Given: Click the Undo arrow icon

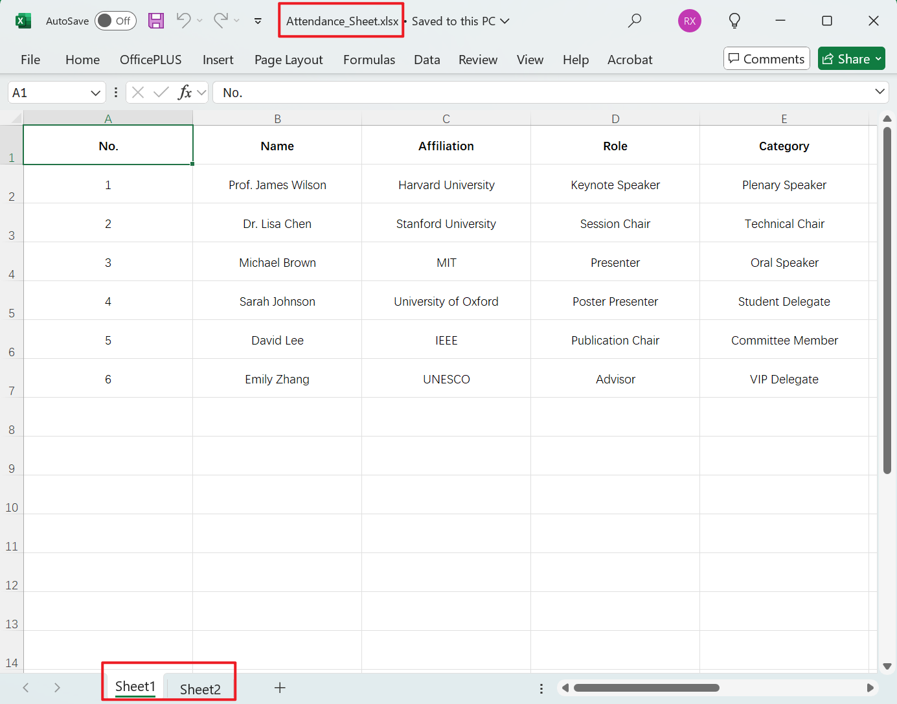Looking at the screenshot, I should 183,21.
